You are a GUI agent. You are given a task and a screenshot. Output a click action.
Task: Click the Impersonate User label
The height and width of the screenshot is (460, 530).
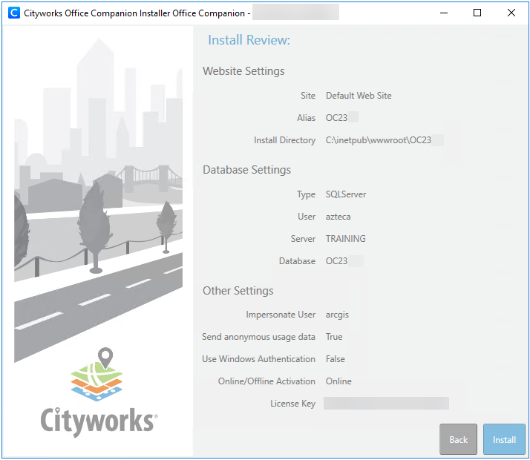click(x=281, y=315)
